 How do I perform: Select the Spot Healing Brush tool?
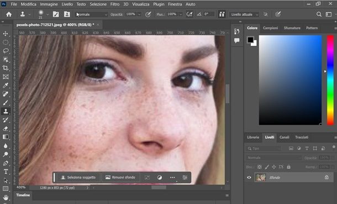[6, 94]
